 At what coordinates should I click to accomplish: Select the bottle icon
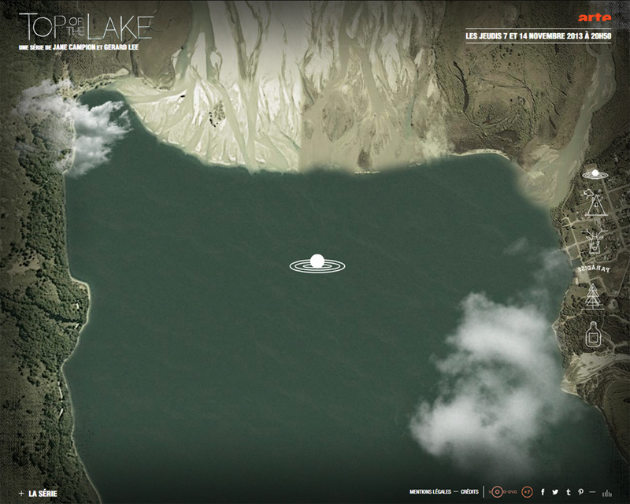593,334
